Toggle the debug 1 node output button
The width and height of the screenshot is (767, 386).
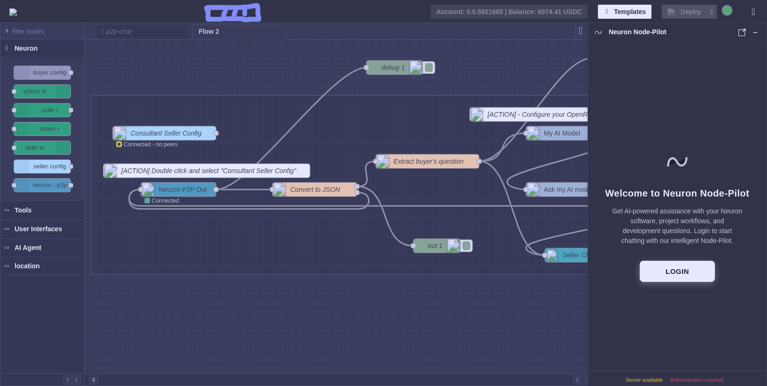point(428,68)
